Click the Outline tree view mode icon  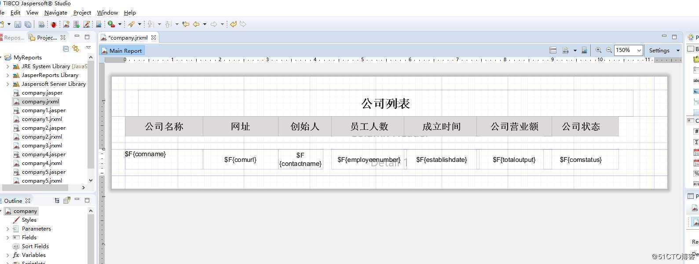coord(57,201)
